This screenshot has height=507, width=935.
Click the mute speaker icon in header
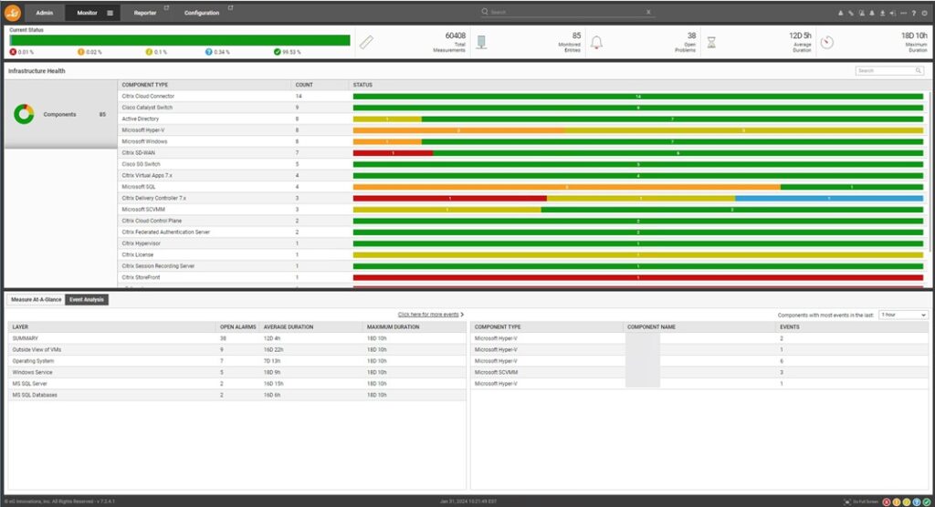click(x=893, y=13)
